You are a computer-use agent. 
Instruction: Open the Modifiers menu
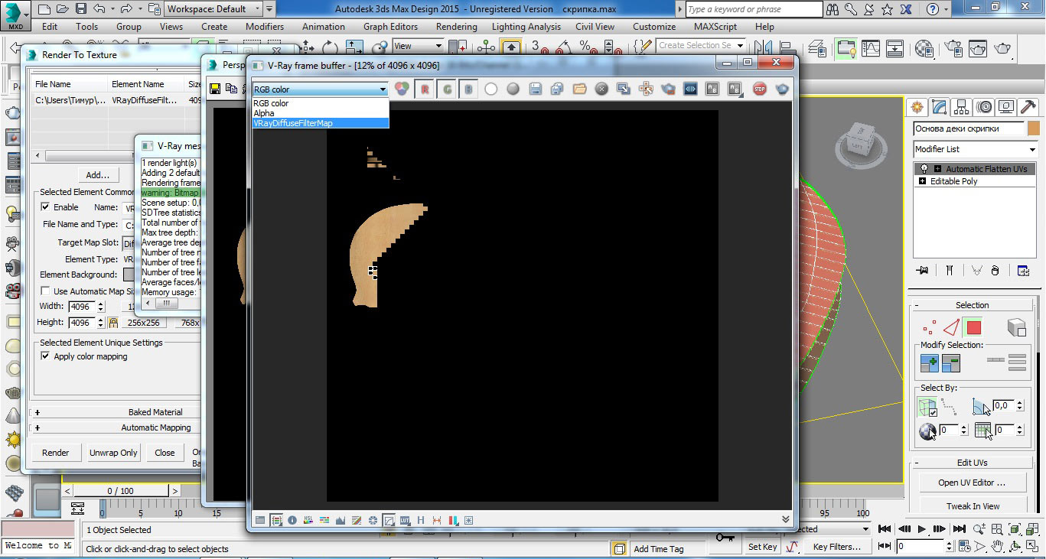pyautogui.click(x=265, y=26)
